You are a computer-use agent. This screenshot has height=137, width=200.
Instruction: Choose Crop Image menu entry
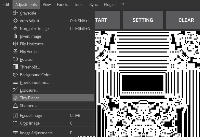point(54,123)
